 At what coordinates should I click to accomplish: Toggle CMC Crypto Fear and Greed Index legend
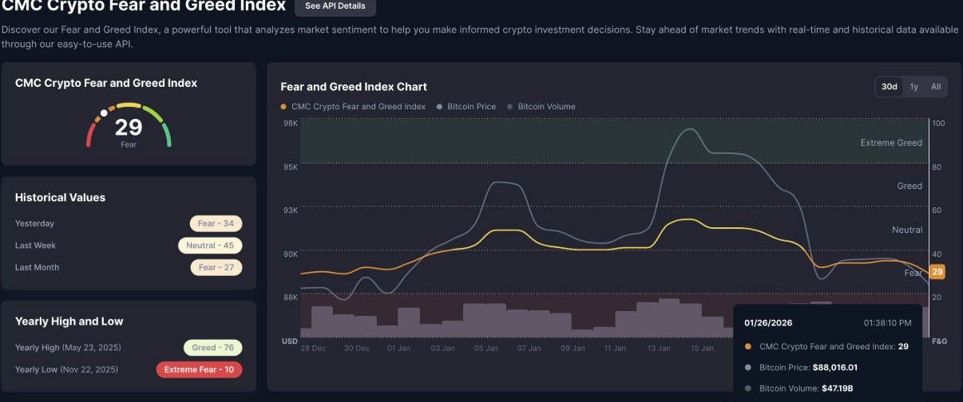[x=353, y=107]
